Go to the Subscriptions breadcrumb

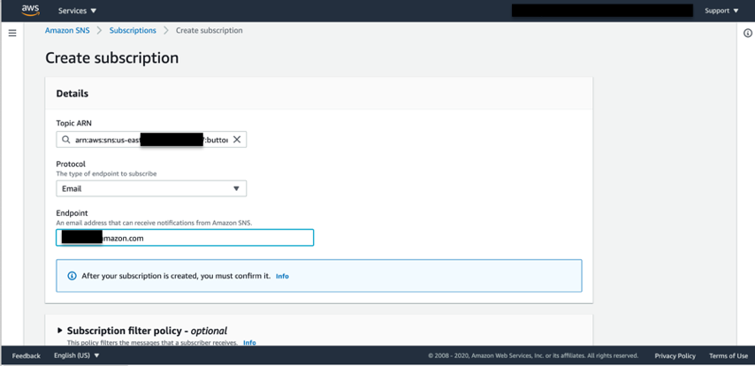(x=133, y=30)
